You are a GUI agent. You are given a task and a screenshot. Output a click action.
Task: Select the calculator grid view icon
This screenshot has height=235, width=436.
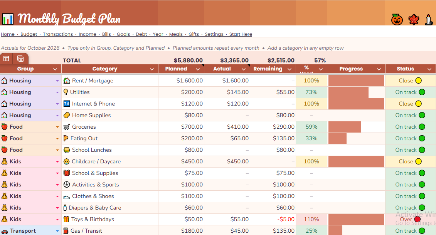[x=20, y=59]
